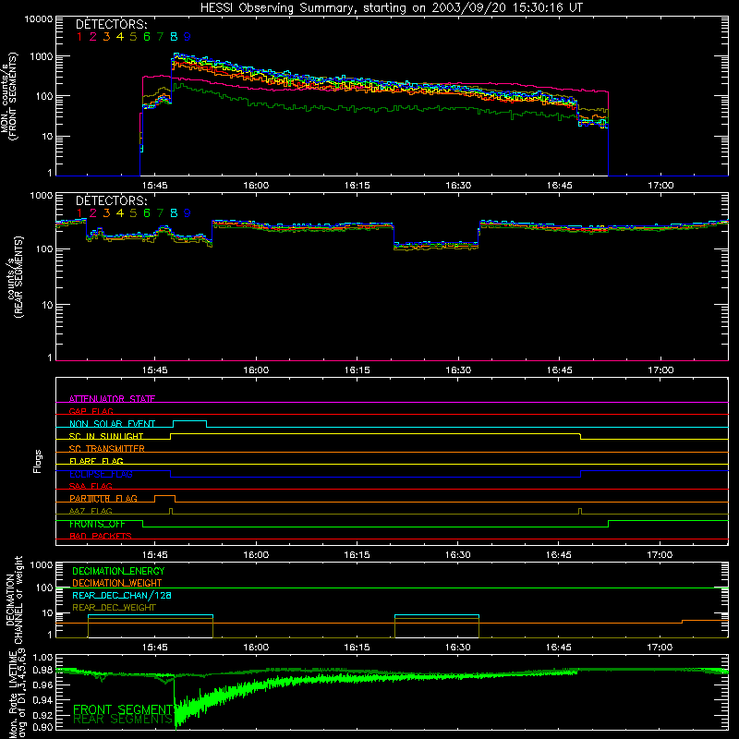Screen dimensions: 739x739
Task: Click 15:45 tick under front segments plot
Action: pos(154,186)
